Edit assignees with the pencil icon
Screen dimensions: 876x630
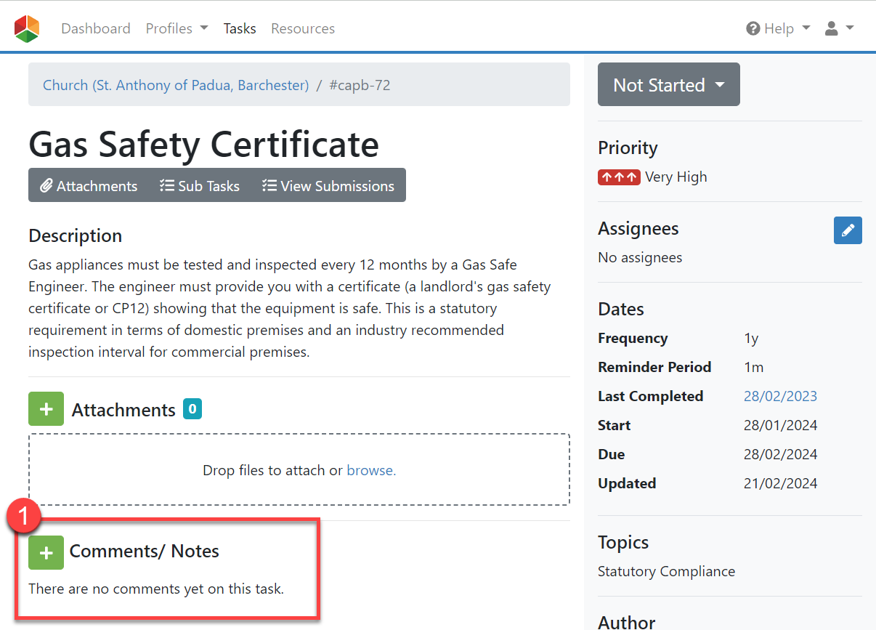847,230
